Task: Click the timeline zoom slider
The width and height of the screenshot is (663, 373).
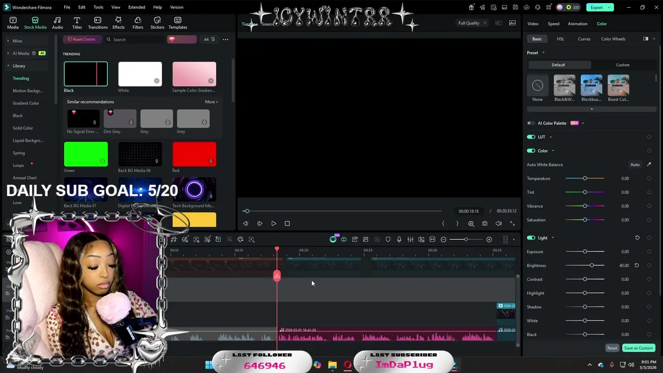Action: click(466, 239)
